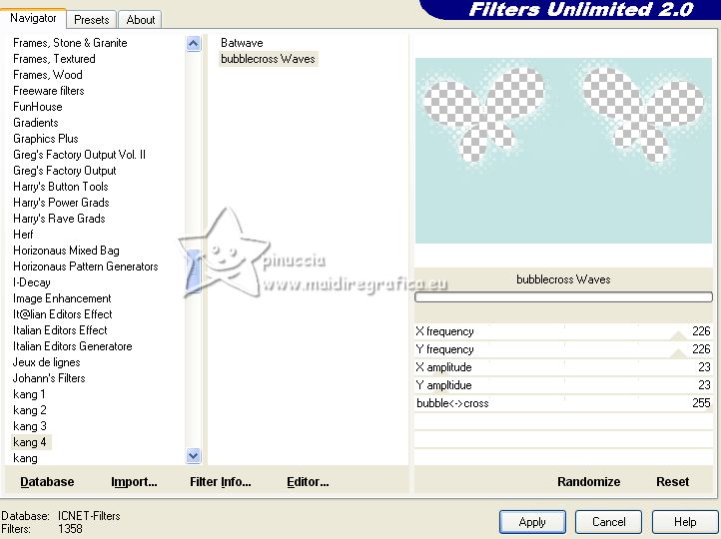Select Gradients category
Screen dimensions: 721x539
36,123
